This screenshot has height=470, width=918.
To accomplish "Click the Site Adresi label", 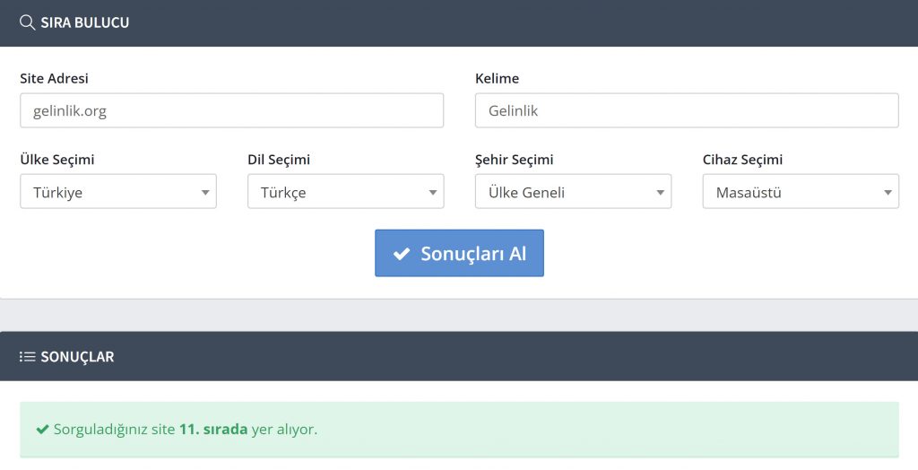I will [55, 79].
